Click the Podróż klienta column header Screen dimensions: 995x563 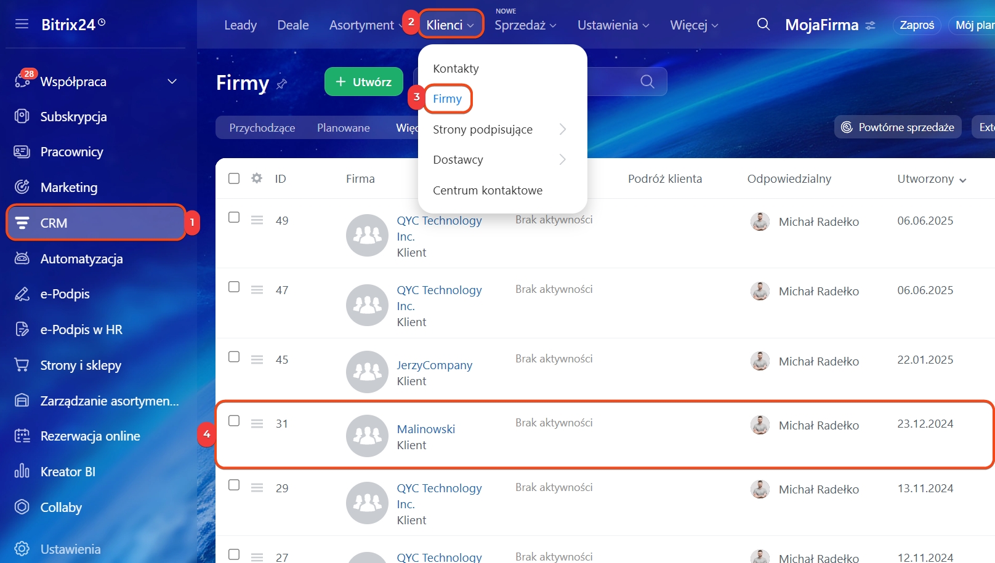pyautogui.click(x=665, y=178)
